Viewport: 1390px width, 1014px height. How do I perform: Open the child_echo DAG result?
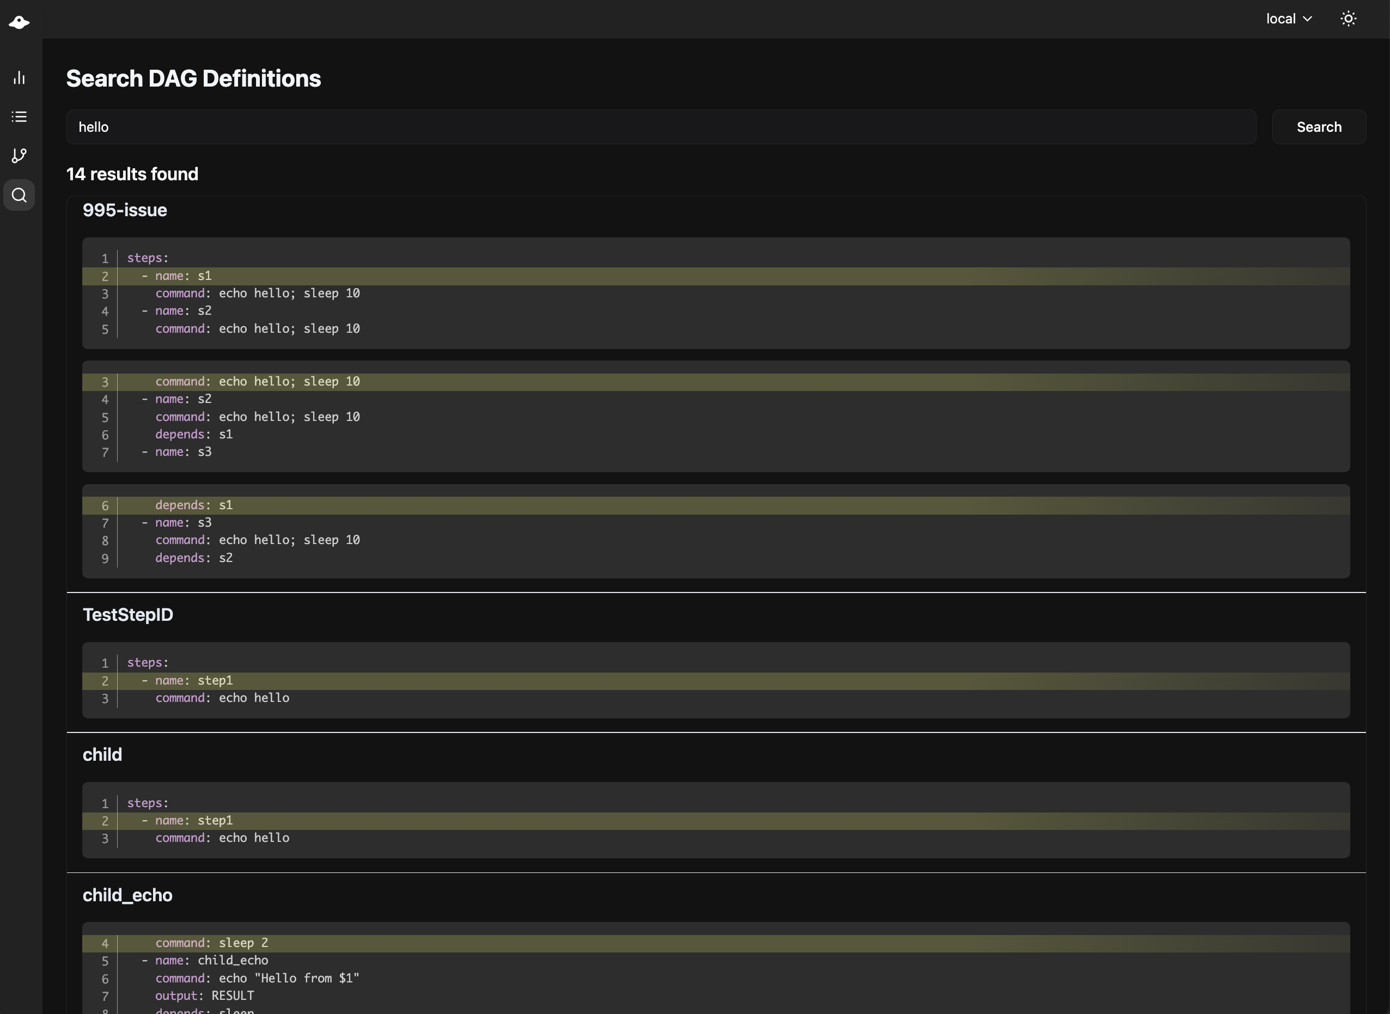tap(127, 895)
